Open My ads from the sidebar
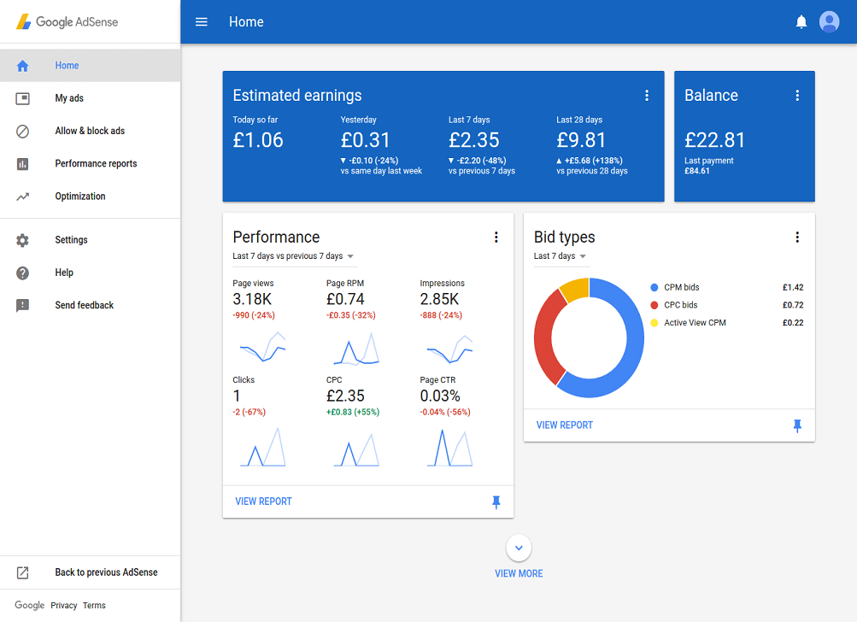Viewport: 857px width, 622px height. (x=72, y=98)
